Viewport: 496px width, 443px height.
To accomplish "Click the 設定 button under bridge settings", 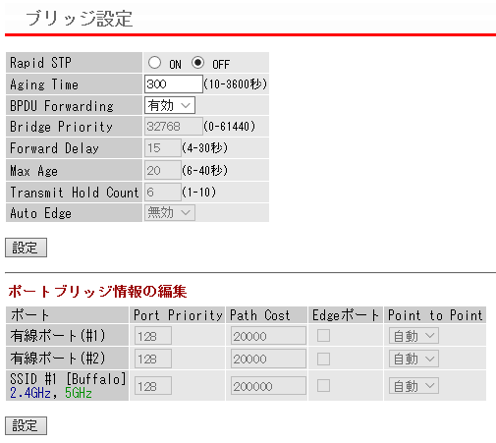I will point(26,248).
